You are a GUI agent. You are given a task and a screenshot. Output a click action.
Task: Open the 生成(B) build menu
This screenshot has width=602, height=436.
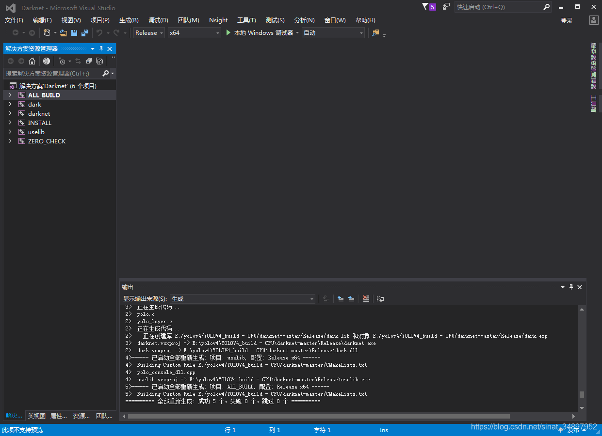[x=129, y=20]
